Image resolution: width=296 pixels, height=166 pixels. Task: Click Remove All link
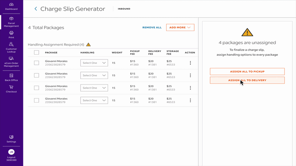(x=152, y=28)
